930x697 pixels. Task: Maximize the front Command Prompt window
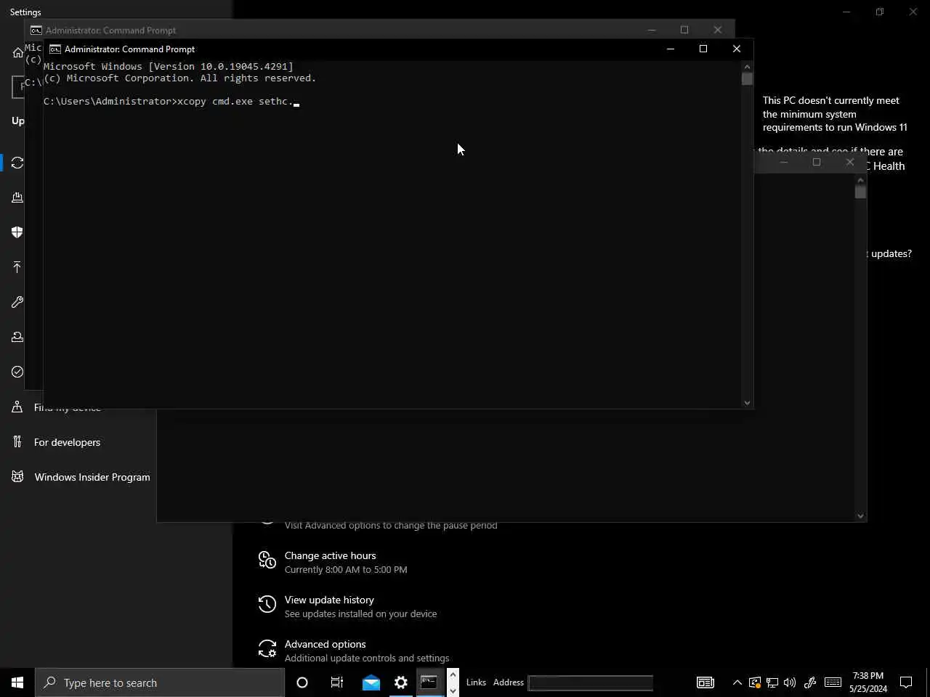pyautogui.click(x=703, y=49)
